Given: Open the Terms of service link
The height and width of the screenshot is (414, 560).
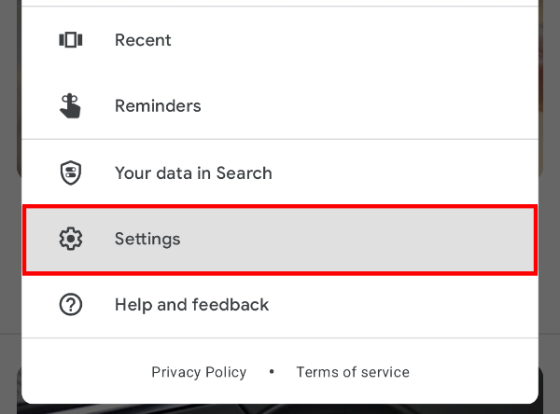Looking at the screenshot, I should [353, 372].
